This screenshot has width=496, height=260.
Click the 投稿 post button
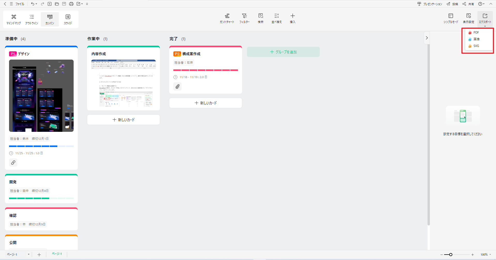[x=452, y=4]
